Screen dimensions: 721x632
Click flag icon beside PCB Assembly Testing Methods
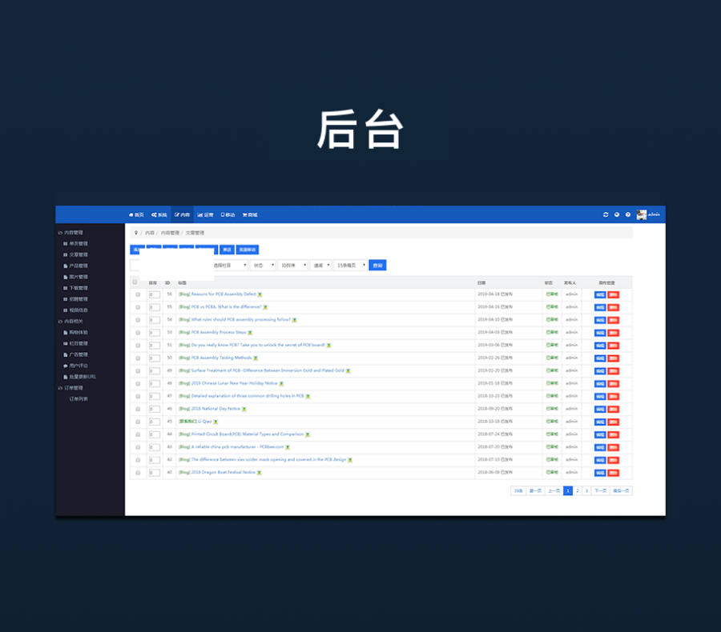point(256,358)
